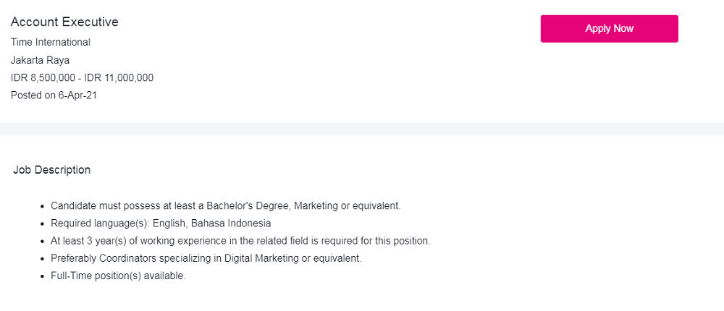
Task: Click the Bahasa Indonesia language text
Action: 231,223
